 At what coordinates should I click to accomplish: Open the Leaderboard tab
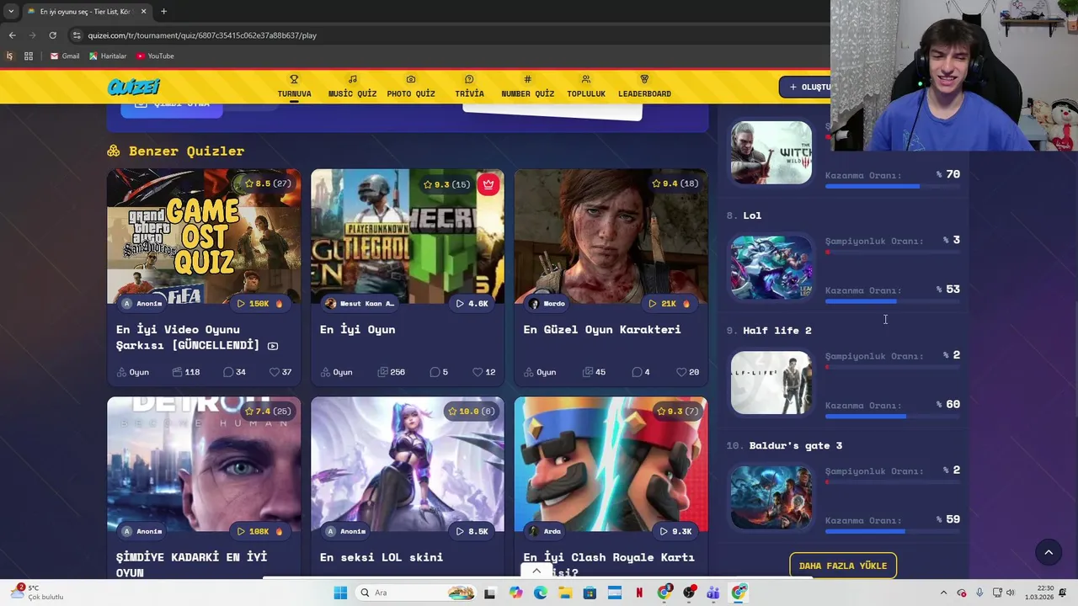[644, 87]
